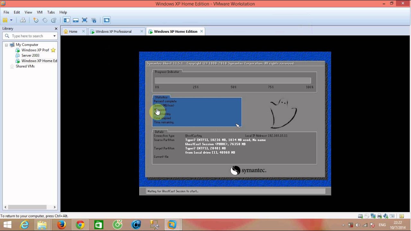Screen dimensions: 411x231
Task: Click the CD/DVD device status icon
Action: tap(367, 216)
